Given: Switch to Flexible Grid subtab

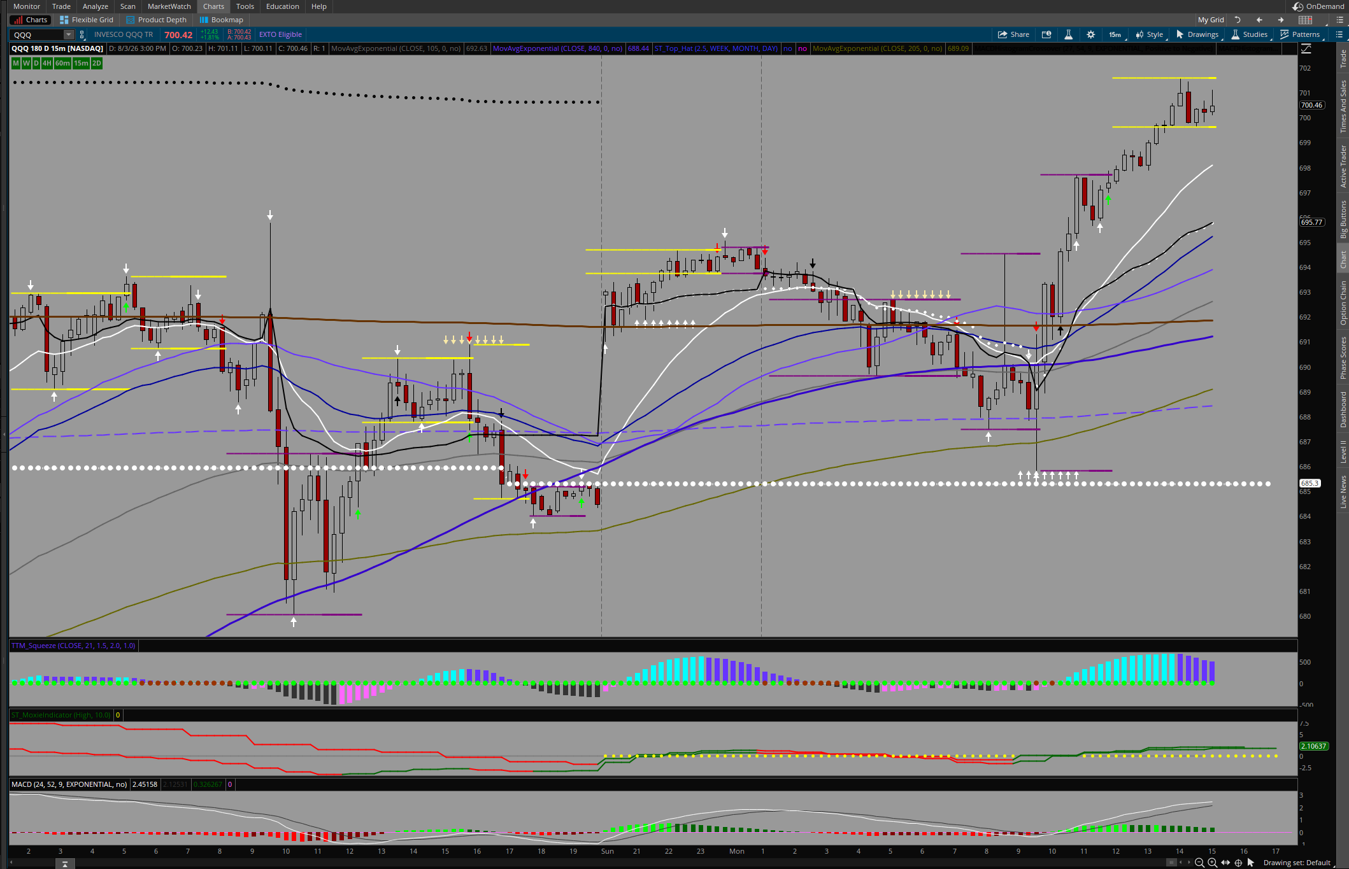Looking at the screenshot, I should [87, 20].
